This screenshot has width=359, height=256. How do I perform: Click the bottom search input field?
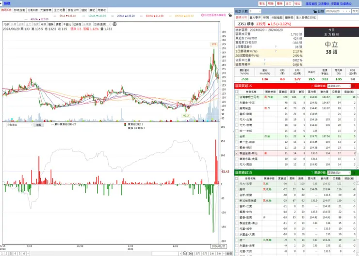tap(165, 254)
